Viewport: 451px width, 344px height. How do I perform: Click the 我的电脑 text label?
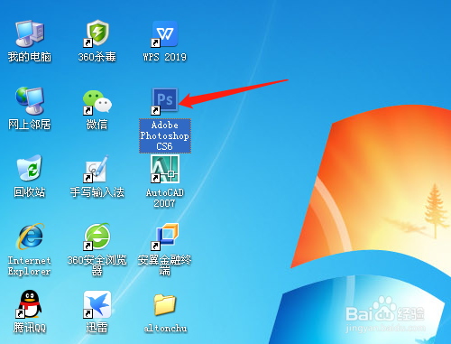click(30, 57)
